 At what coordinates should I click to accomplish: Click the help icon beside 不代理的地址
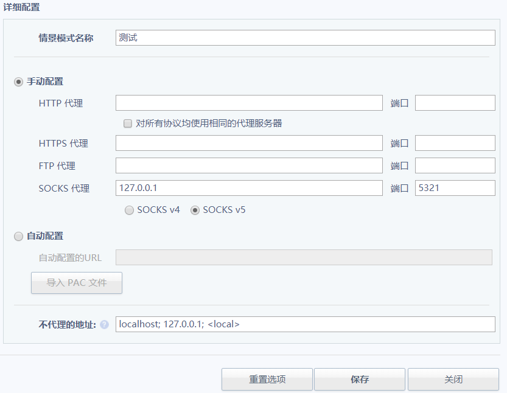pos(104,324)
